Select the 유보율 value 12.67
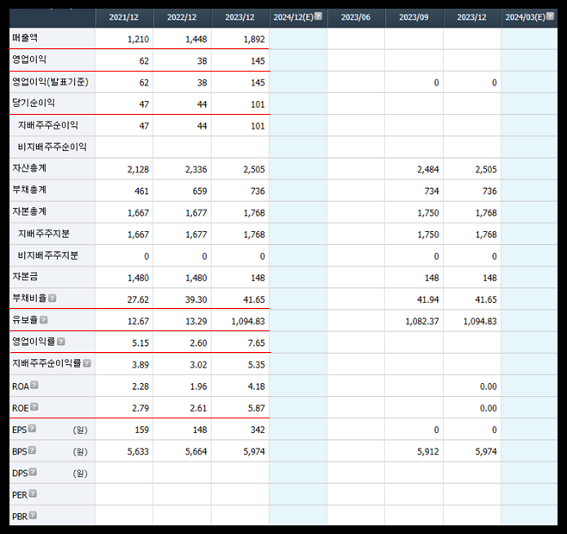567x534 pixels. [x=138, y=322]
